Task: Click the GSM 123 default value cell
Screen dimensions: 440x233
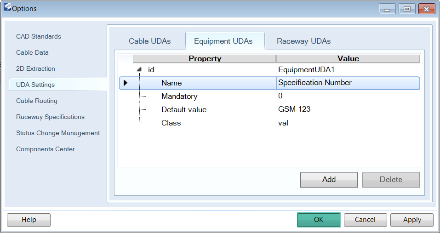Action: tap(348, 109)
